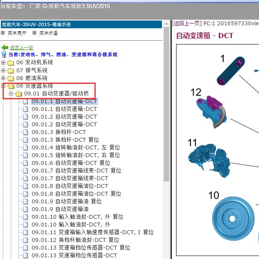Click the page icon for 09.01.11 变速箱输入轴速度传感器-DCT
The width and height of the screenshot is (259, 259).
(x=26, y=232)
